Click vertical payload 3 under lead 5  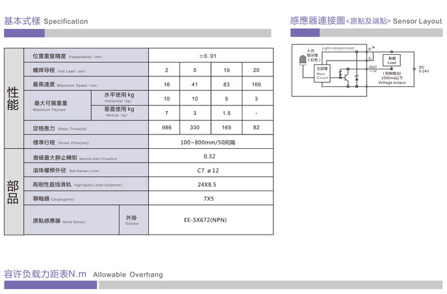pos(194,113)
